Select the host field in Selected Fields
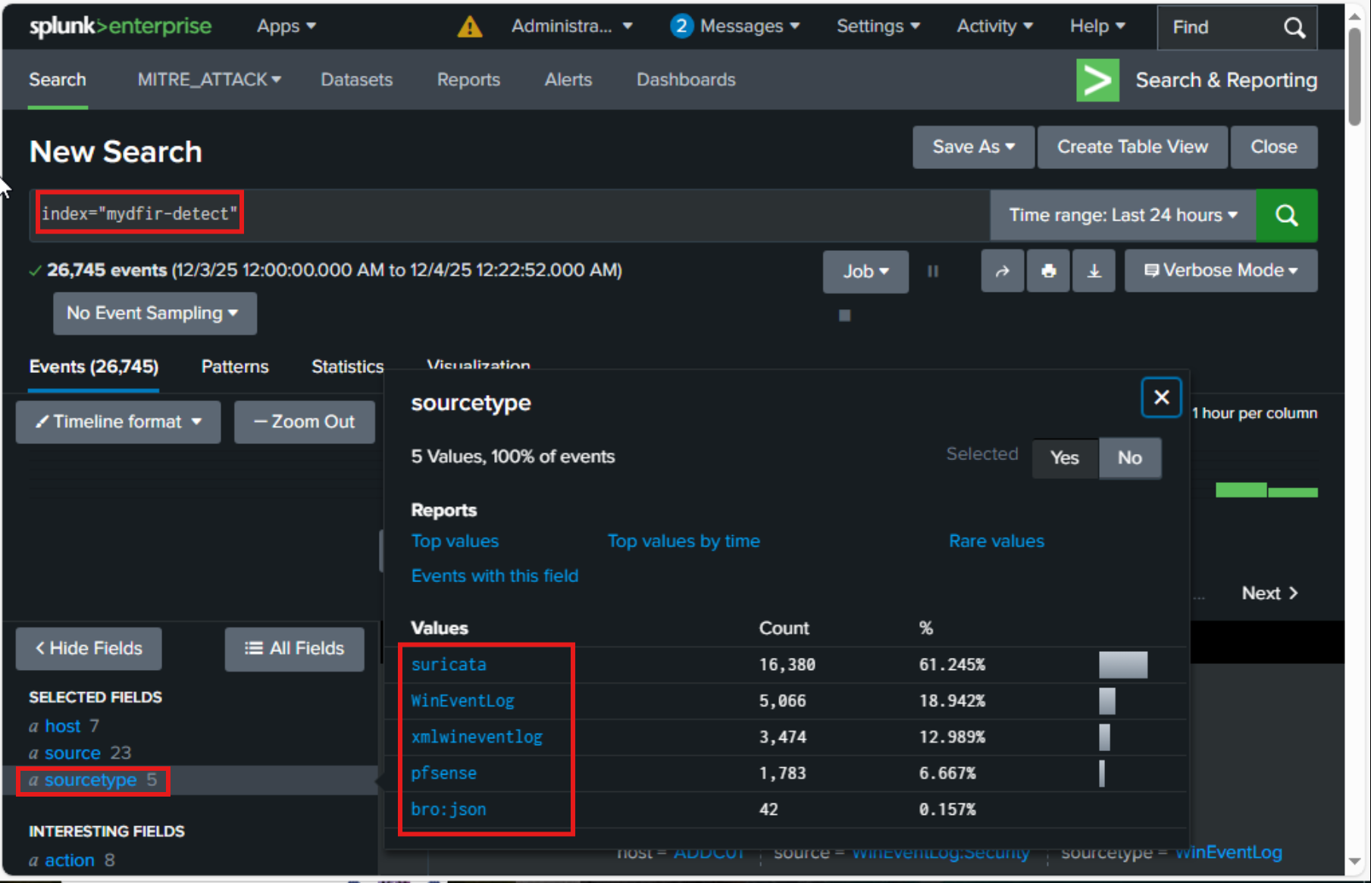Viewport: 1371px width, 883px height. 62,726
